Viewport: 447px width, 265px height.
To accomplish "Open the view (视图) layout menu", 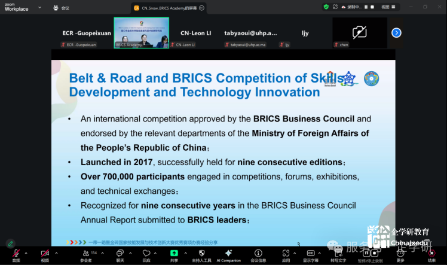I will click(x=385, y=7).
